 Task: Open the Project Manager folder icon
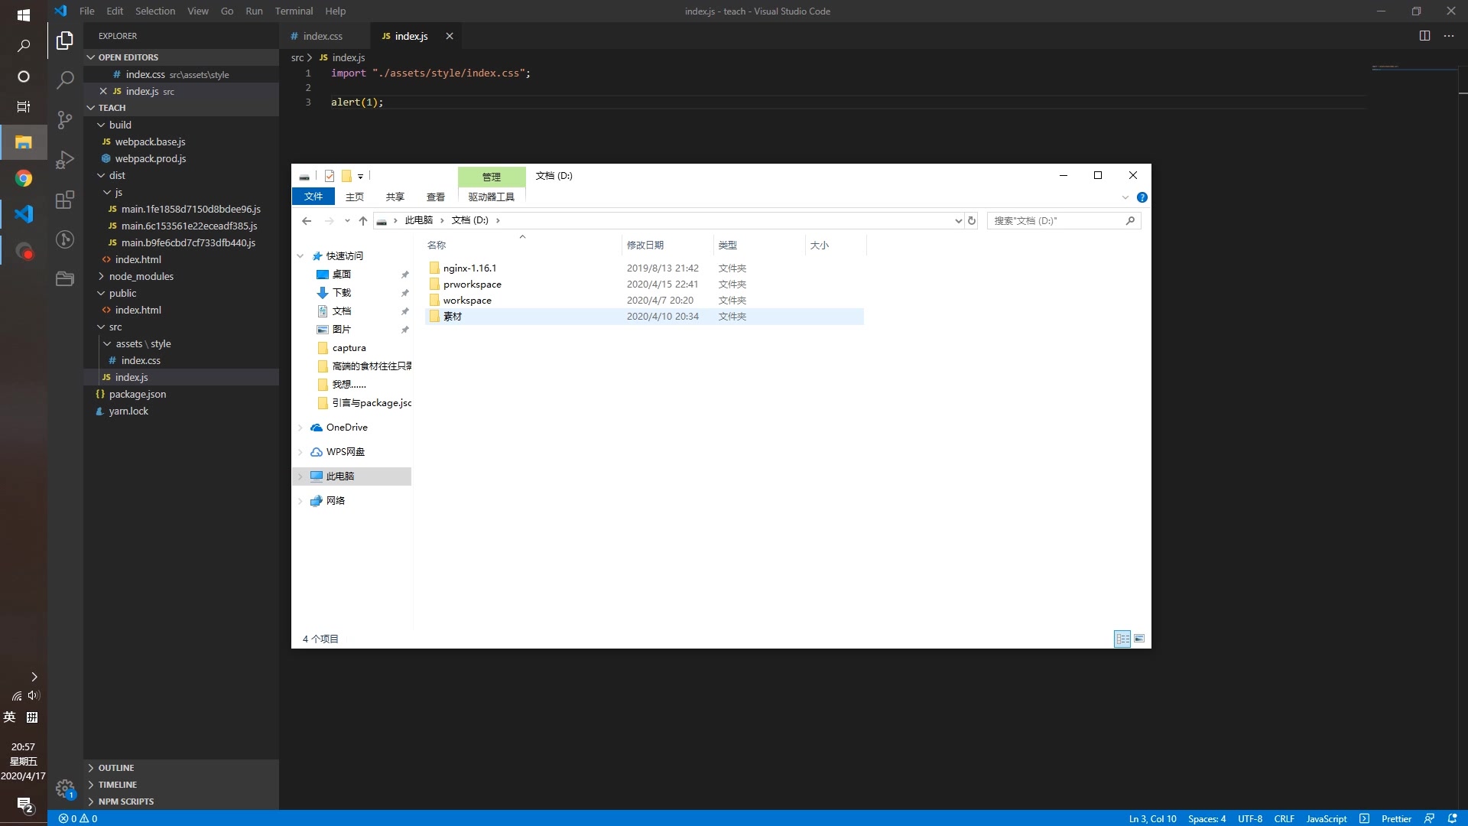[x=65, y=279]
